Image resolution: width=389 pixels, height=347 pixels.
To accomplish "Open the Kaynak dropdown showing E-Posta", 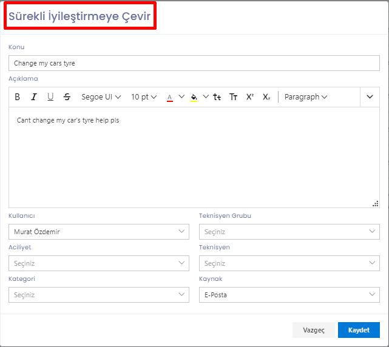I will coord(289,295).
